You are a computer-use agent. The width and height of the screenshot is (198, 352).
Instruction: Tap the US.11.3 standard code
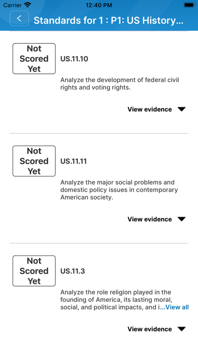coord(73,271)
